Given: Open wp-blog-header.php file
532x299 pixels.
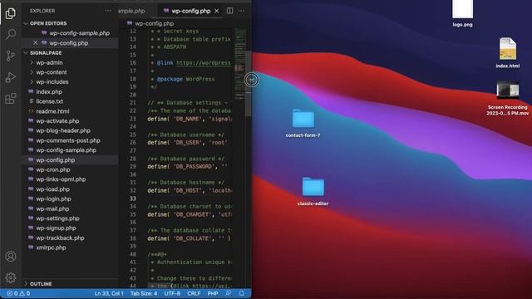Looking at the screenshot, I should pyautogui.click(x=63, y=130).
